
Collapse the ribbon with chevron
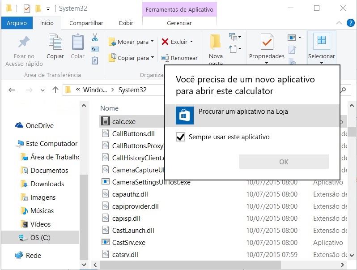(x=339, y=23)
